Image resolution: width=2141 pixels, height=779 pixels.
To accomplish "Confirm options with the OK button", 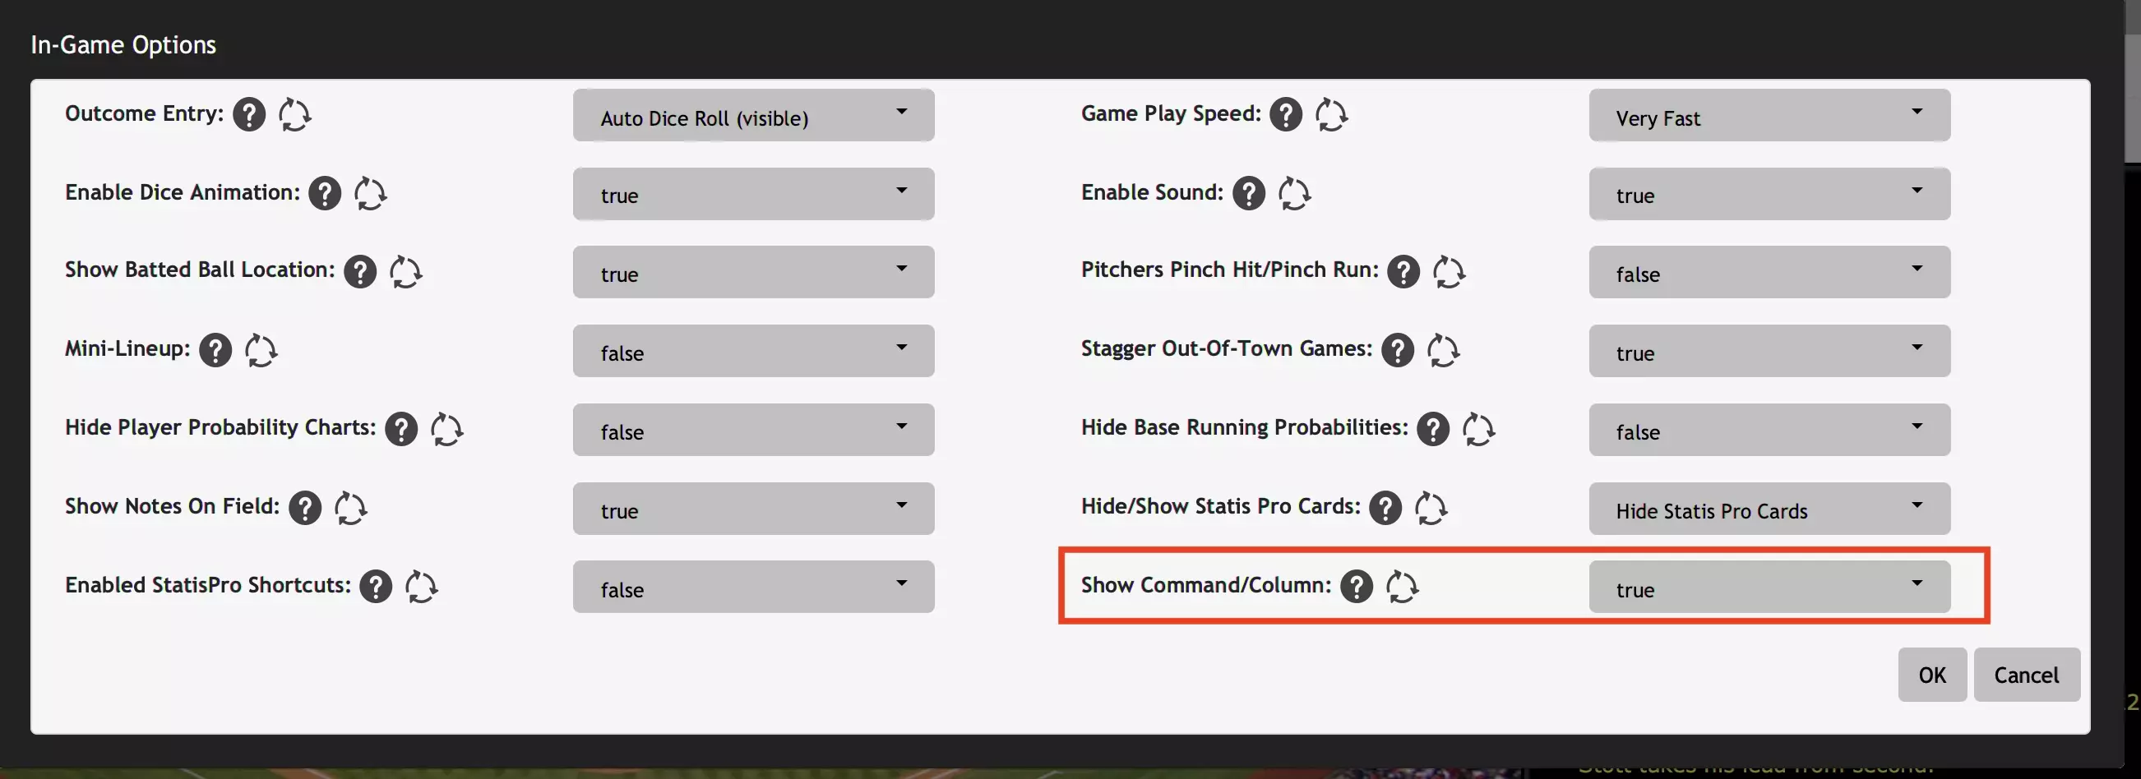I will (x=1931, y=675).
